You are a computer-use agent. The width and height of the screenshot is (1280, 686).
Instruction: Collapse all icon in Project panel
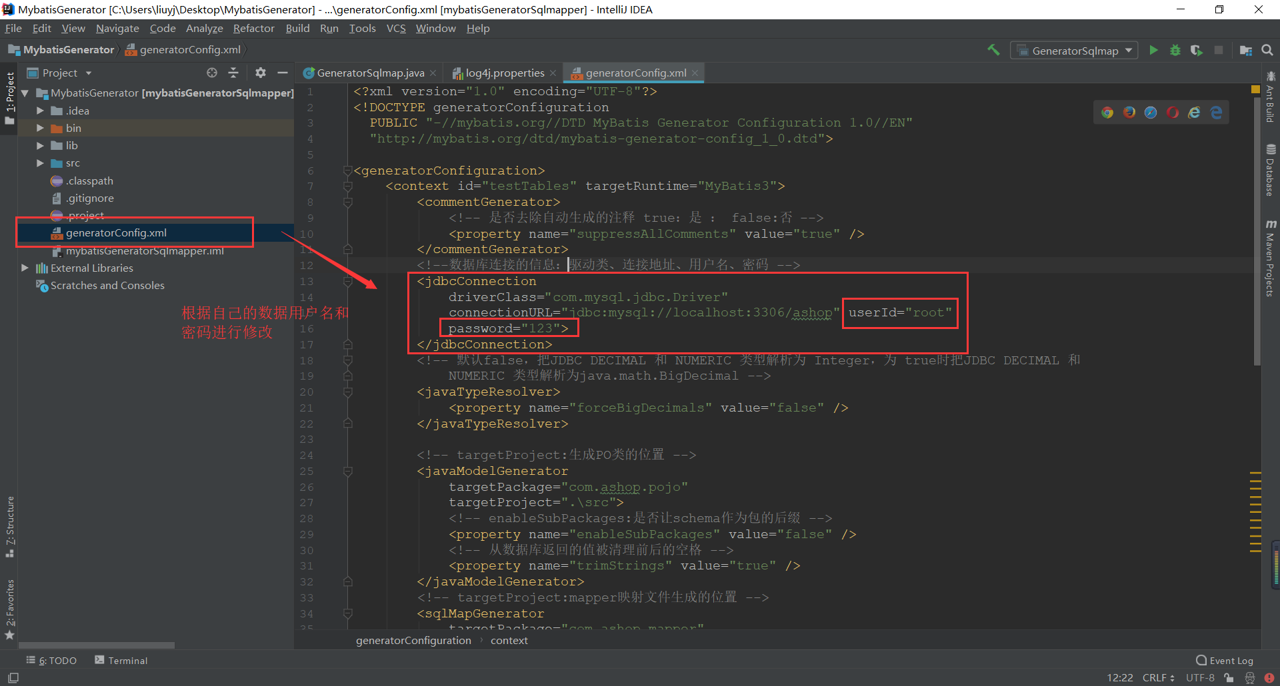click(233, 73)
